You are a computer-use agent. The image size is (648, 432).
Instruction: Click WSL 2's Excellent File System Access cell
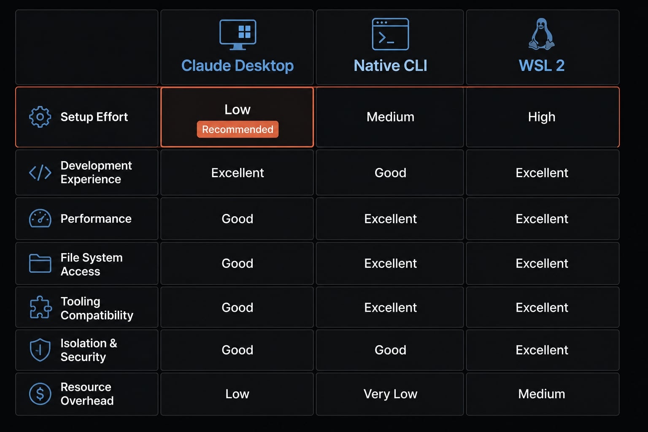click(542, 263)
